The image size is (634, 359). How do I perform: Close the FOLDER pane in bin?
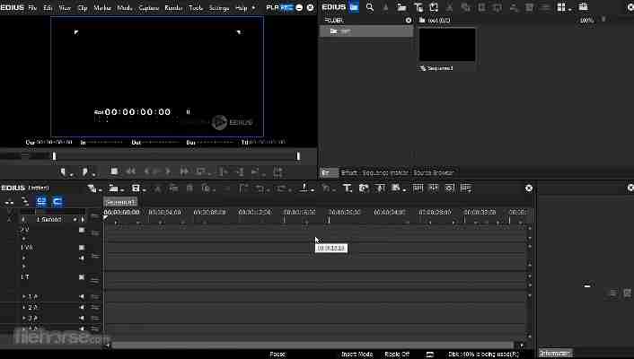pyautogui.click(x=409, y=21)
